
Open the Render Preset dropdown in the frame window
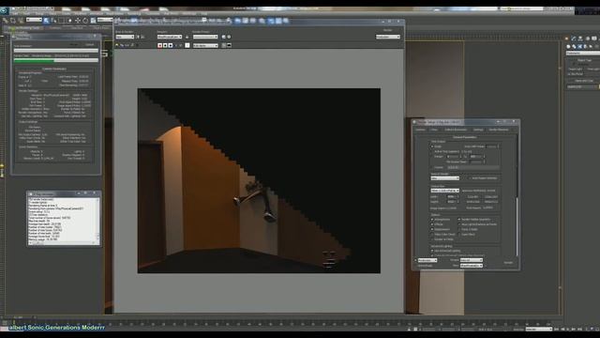(x=205, y=37)
